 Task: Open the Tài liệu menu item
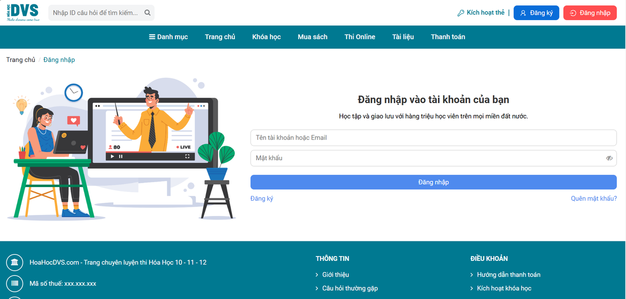coord(403,37)
